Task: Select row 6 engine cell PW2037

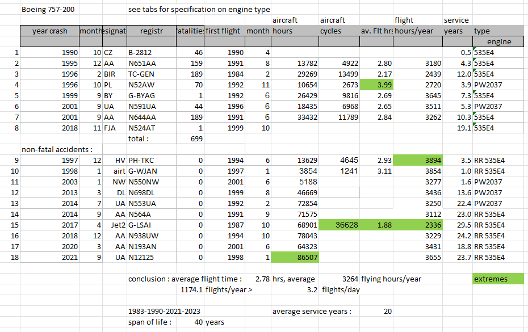Action: point(498,106)
